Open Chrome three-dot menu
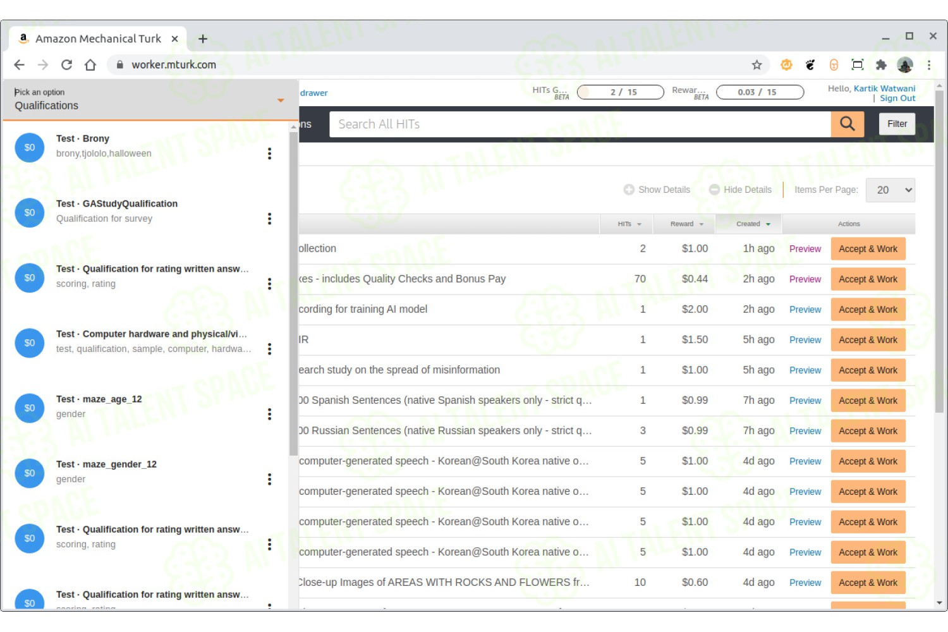The image size is (948, 632). coord(929,64)
